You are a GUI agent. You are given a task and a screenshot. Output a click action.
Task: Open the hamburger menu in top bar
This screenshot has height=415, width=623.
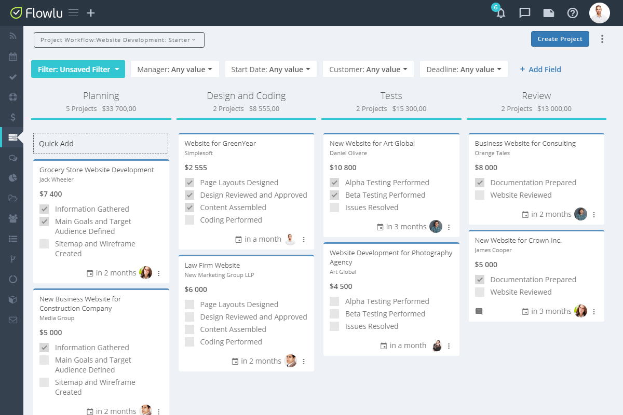(x=74, y=13)
